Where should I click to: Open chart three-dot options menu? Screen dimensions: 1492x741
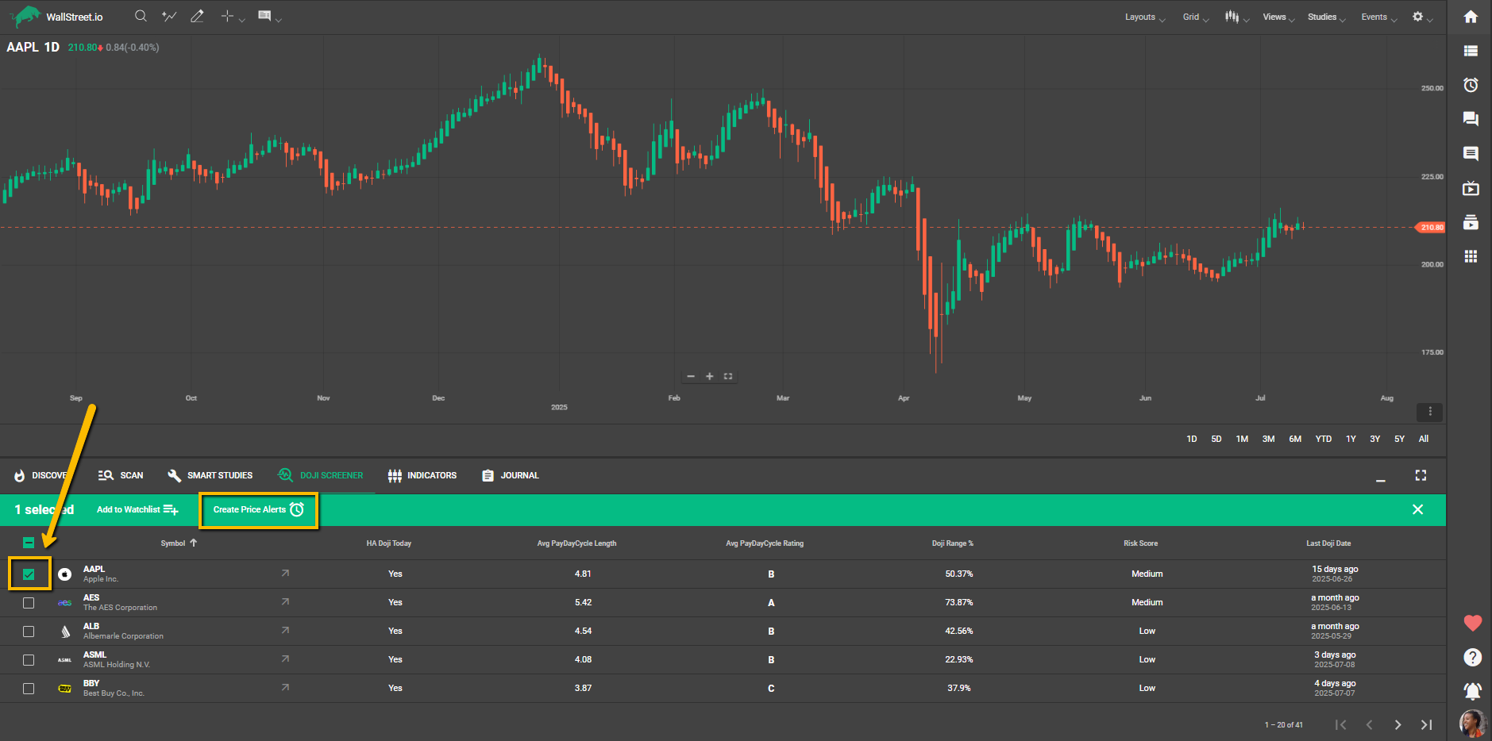point(1430,411)
